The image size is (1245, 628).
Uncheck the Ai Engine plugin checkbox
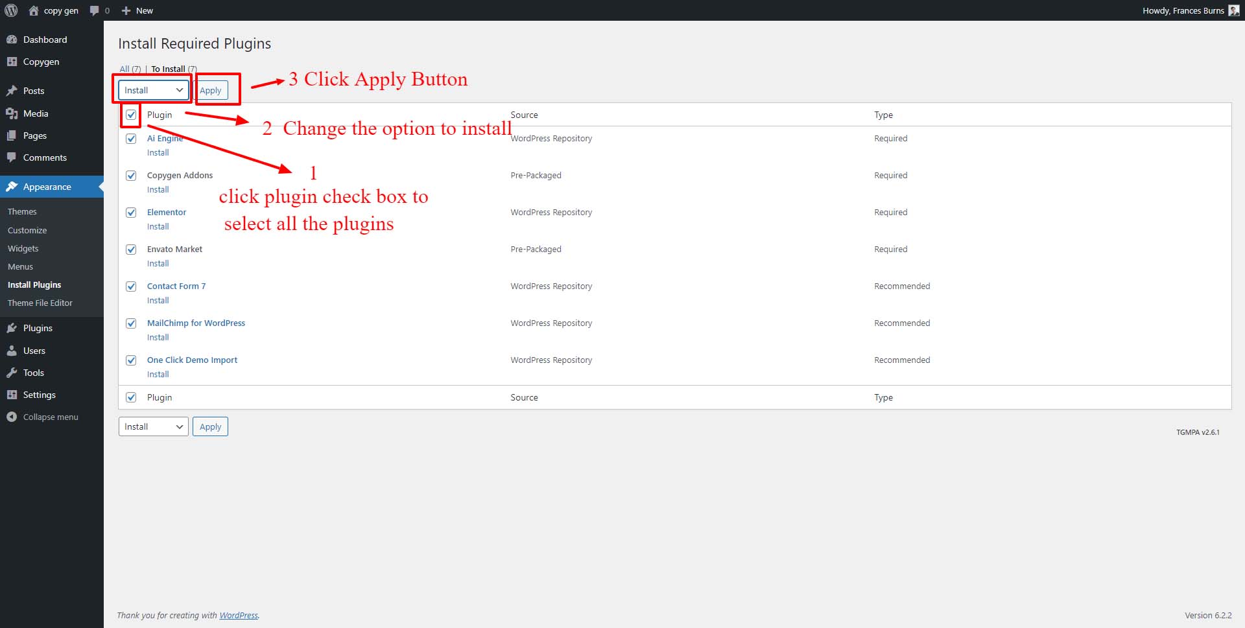131,139
